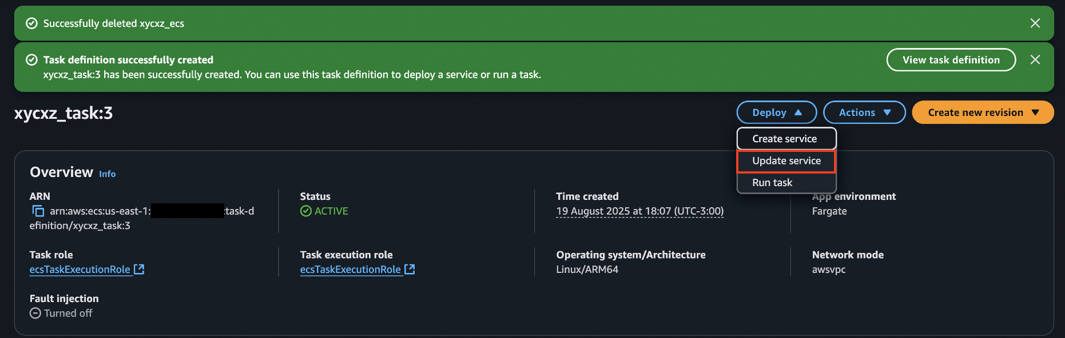Open the ecsTaskExecutionRole Task execution role link
Viewport: 1065px width, 338px height.
351,269
